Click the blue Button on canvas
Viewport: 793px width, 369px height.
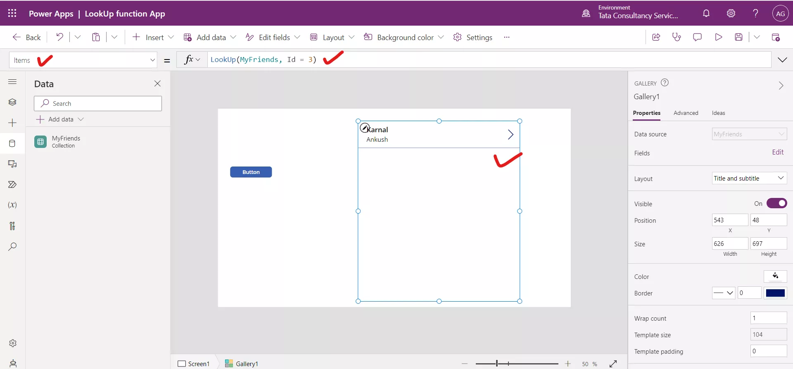point(251,172)
